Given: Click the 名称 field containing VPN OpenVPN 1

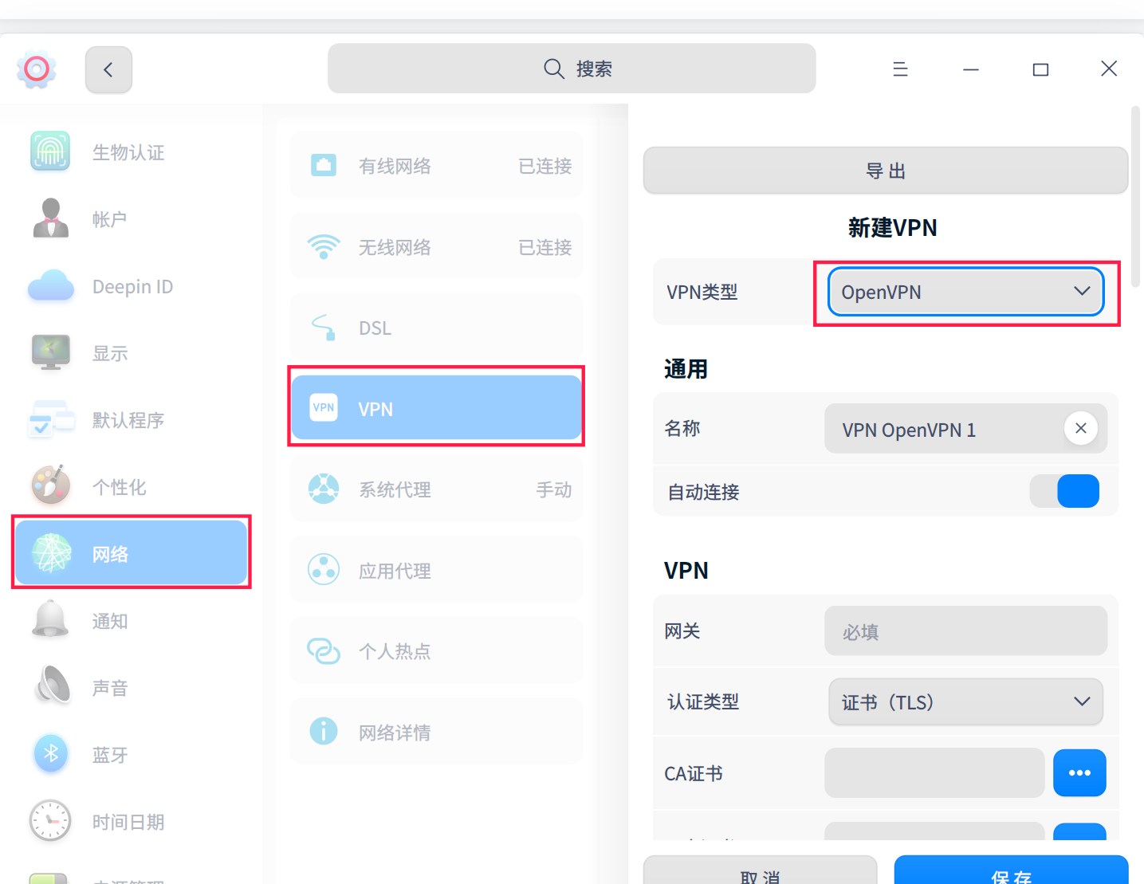Looking at the screenshot, I should pyautogui.click(x=965, y=429).
